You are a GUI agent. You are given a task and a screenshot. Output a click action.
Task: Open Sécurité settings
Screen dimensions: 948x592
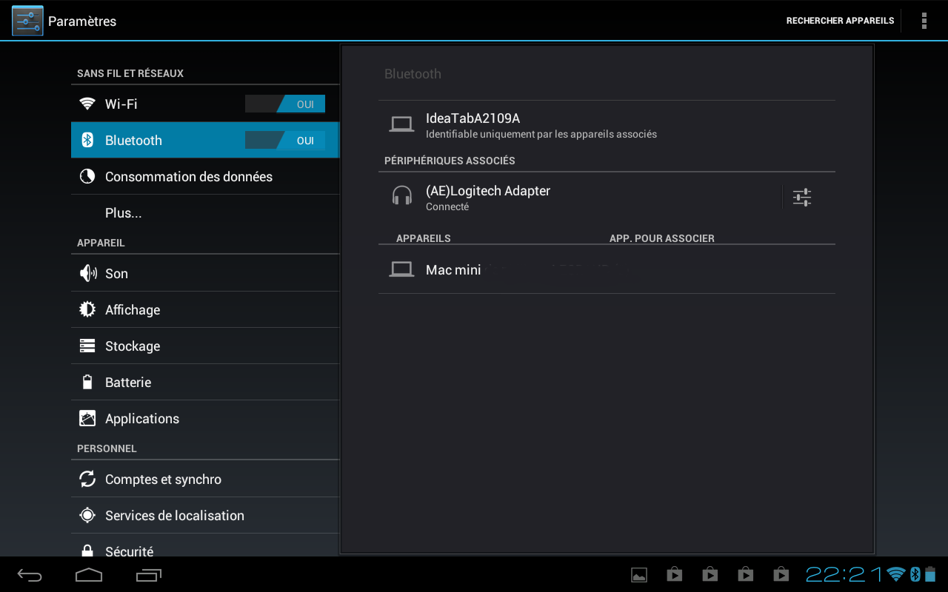coord(205,545)
